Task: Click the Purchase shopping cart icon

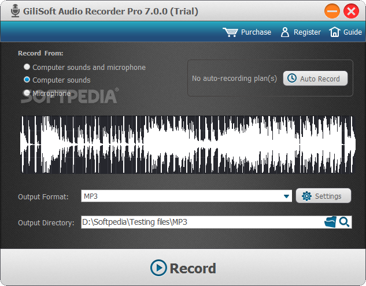Action: pos(230,32)
